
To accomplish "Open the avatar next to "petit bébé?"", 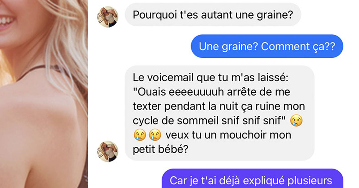I will click(108, 151).
